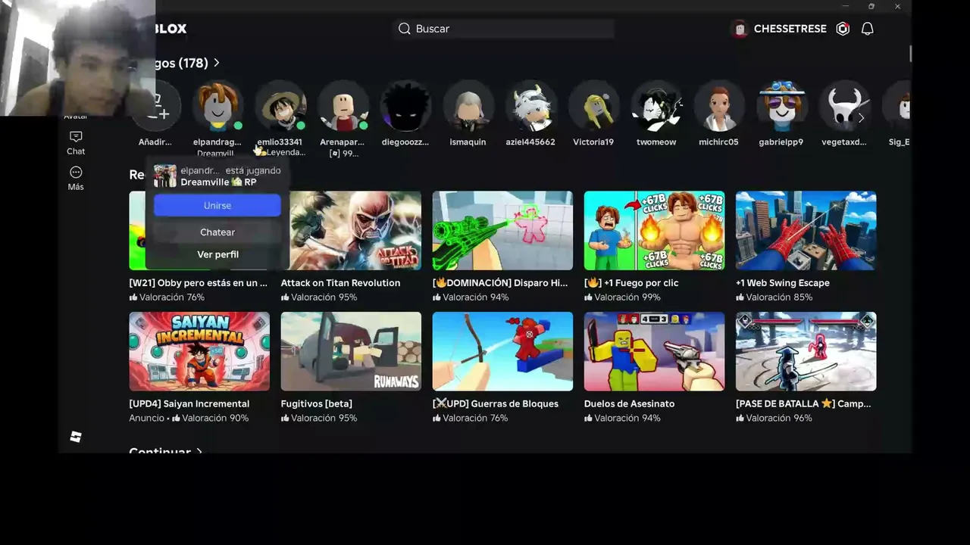This screenshot has height=545, width=970.
Task: Open the PASE DE BATALLA game thumbnail image
Action: [806, 351]
